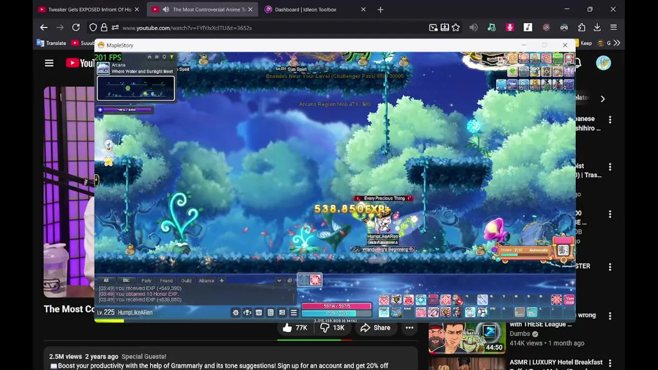Click the video's three-dot more actions button
This screenshot has height=370, width=658.
409,328
